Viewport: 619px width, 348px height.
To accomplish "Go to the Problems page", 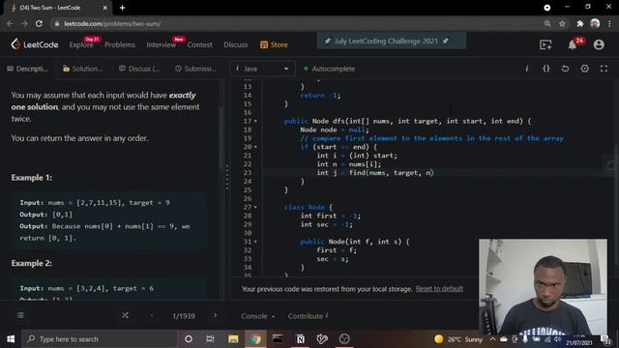I will point(120,44).
